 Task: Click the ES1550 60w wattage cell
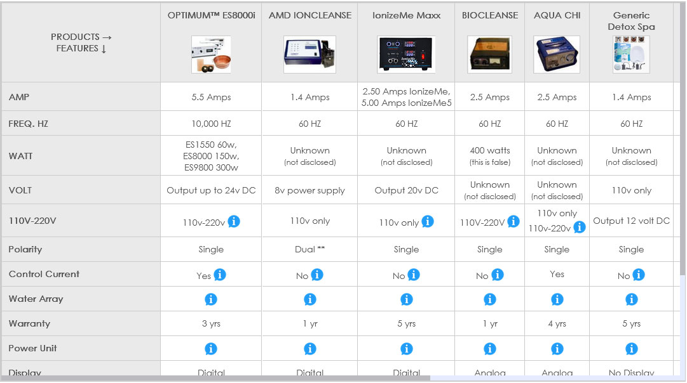[x=211, y=155]
